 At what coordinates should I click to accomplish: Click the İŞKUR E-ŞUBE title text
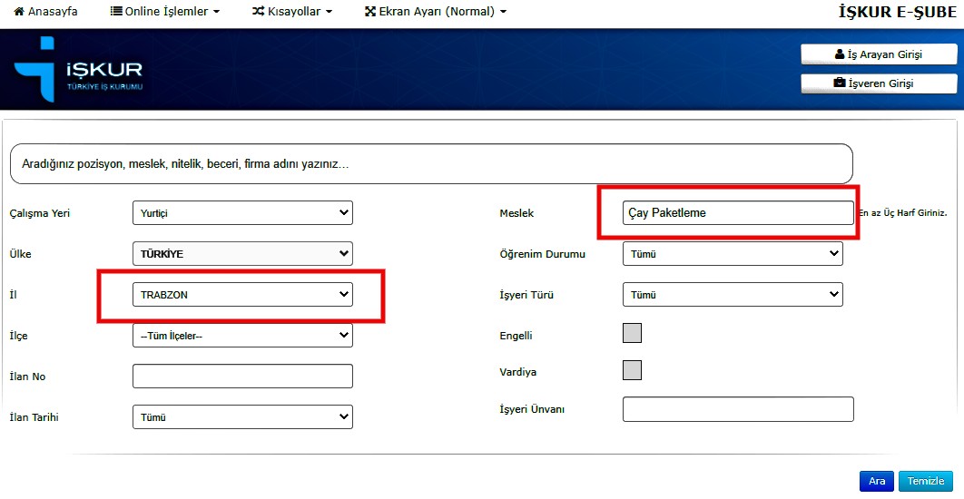(898, 12)
